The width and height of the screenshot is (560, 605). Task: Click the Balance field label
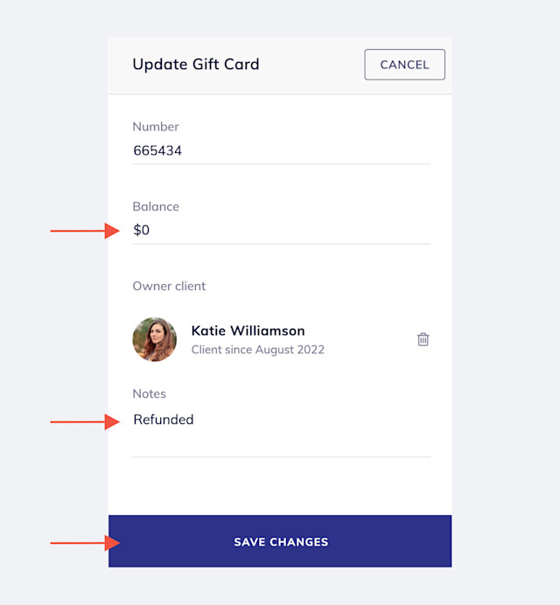pyautogui.click(x=156, y=206)
